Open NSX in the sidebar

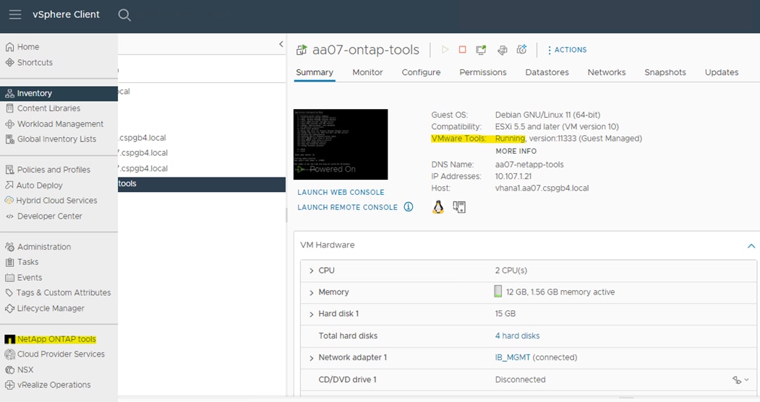pos(25,370)
